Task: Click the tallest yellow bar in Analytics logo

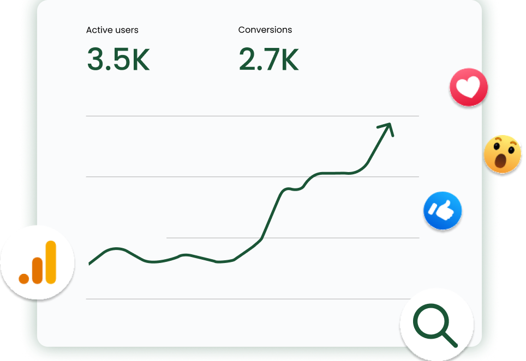Action: [51, 262]
